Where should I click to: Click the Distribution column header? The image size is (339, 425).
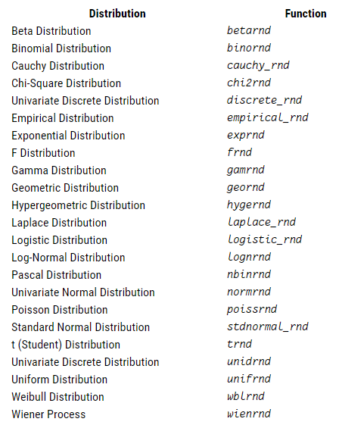tap(117, 14)
